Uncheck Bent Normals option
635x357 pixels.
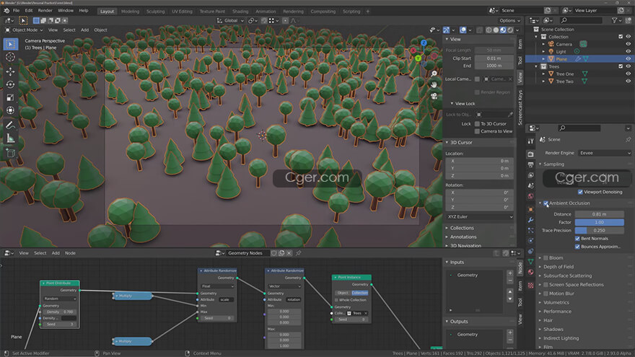coord(577,239)
